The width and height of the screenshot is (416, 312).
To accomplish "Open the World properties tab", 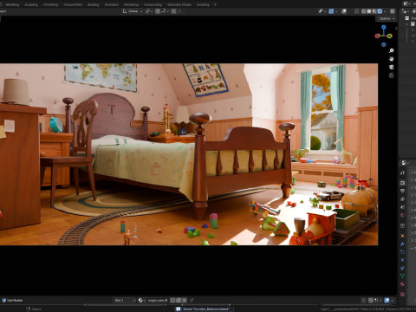I will 403,215.
